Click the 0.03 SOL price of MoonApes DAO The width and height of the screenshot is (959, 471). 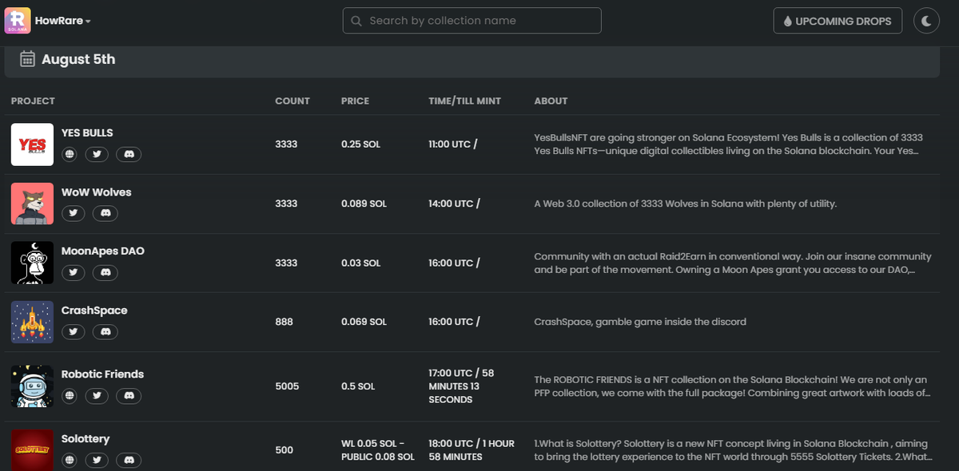pyautogui.click(x=361, y=263)
